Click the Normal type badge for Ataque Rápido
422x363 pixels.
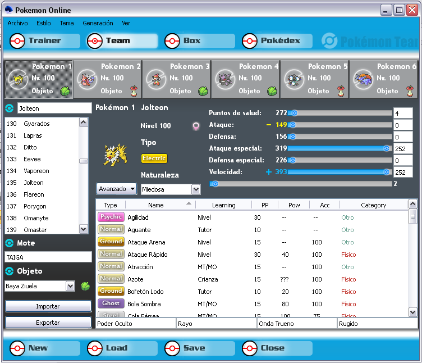point(111,254)
